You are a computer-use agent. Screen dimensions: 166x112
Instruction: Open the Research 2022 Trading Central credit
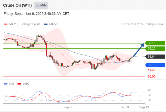(x=142, y=24)
